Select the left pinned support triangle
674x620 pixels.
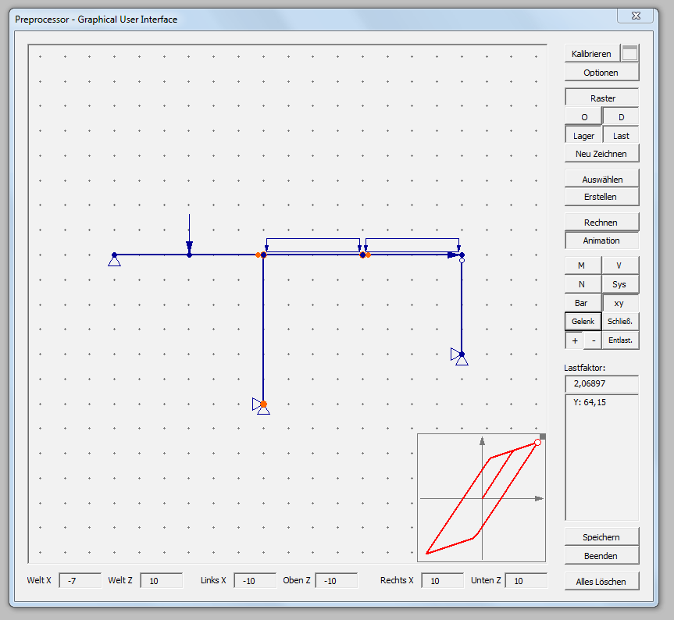click(114, 261)
